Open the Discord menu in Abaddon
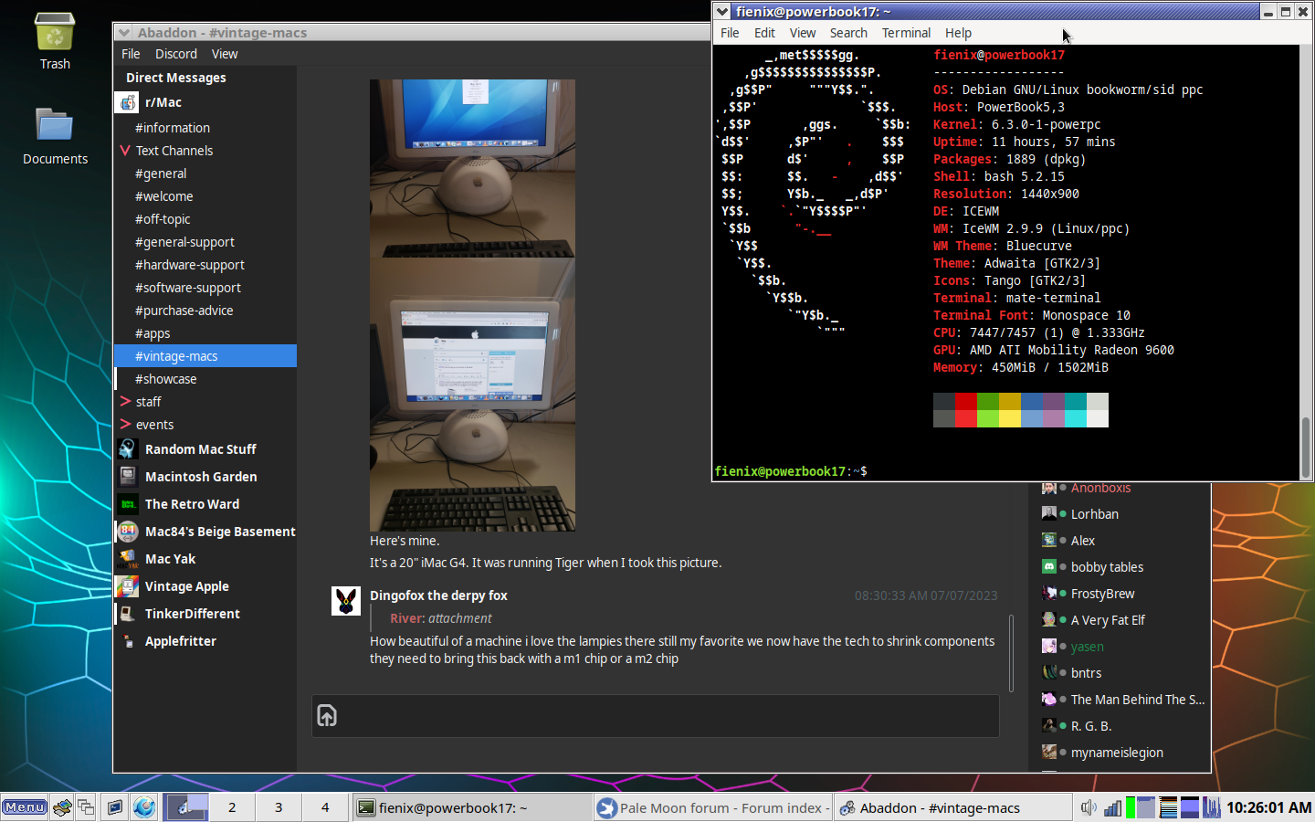1315x822 pixels. [x=176, y=54]
